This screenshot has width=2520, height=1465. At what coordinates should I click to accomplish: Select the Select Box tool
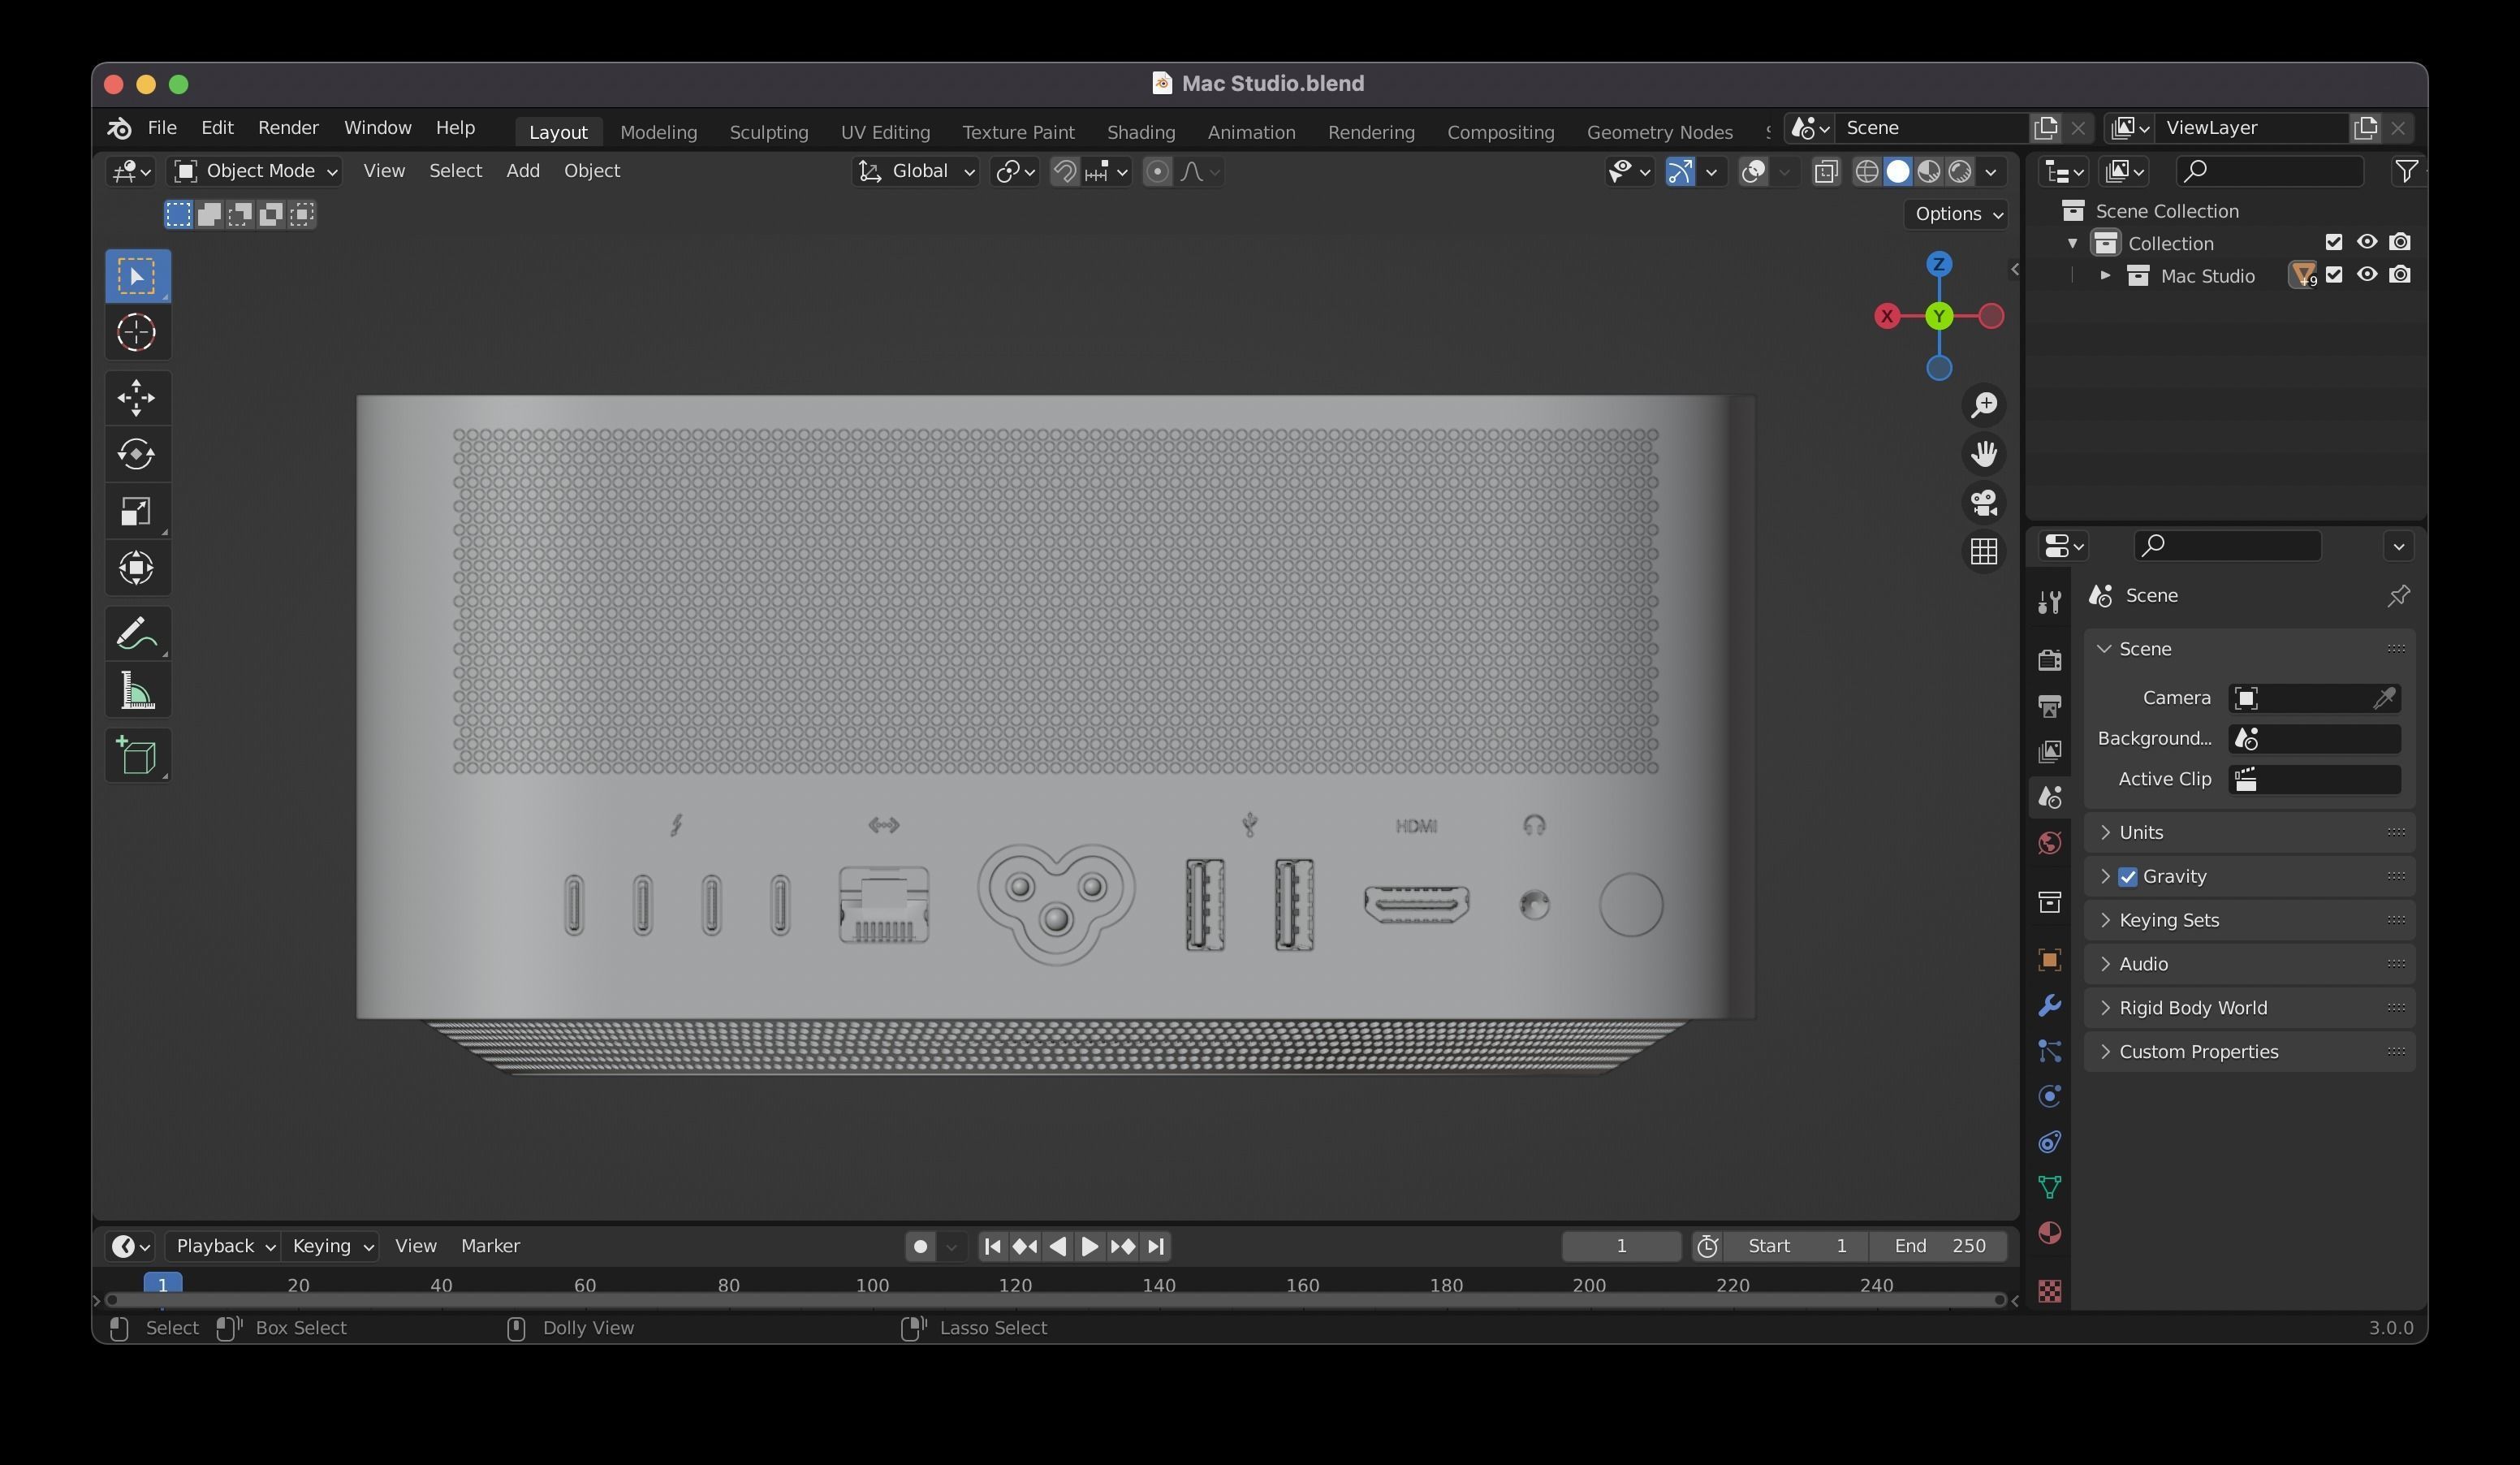[138, 276]
